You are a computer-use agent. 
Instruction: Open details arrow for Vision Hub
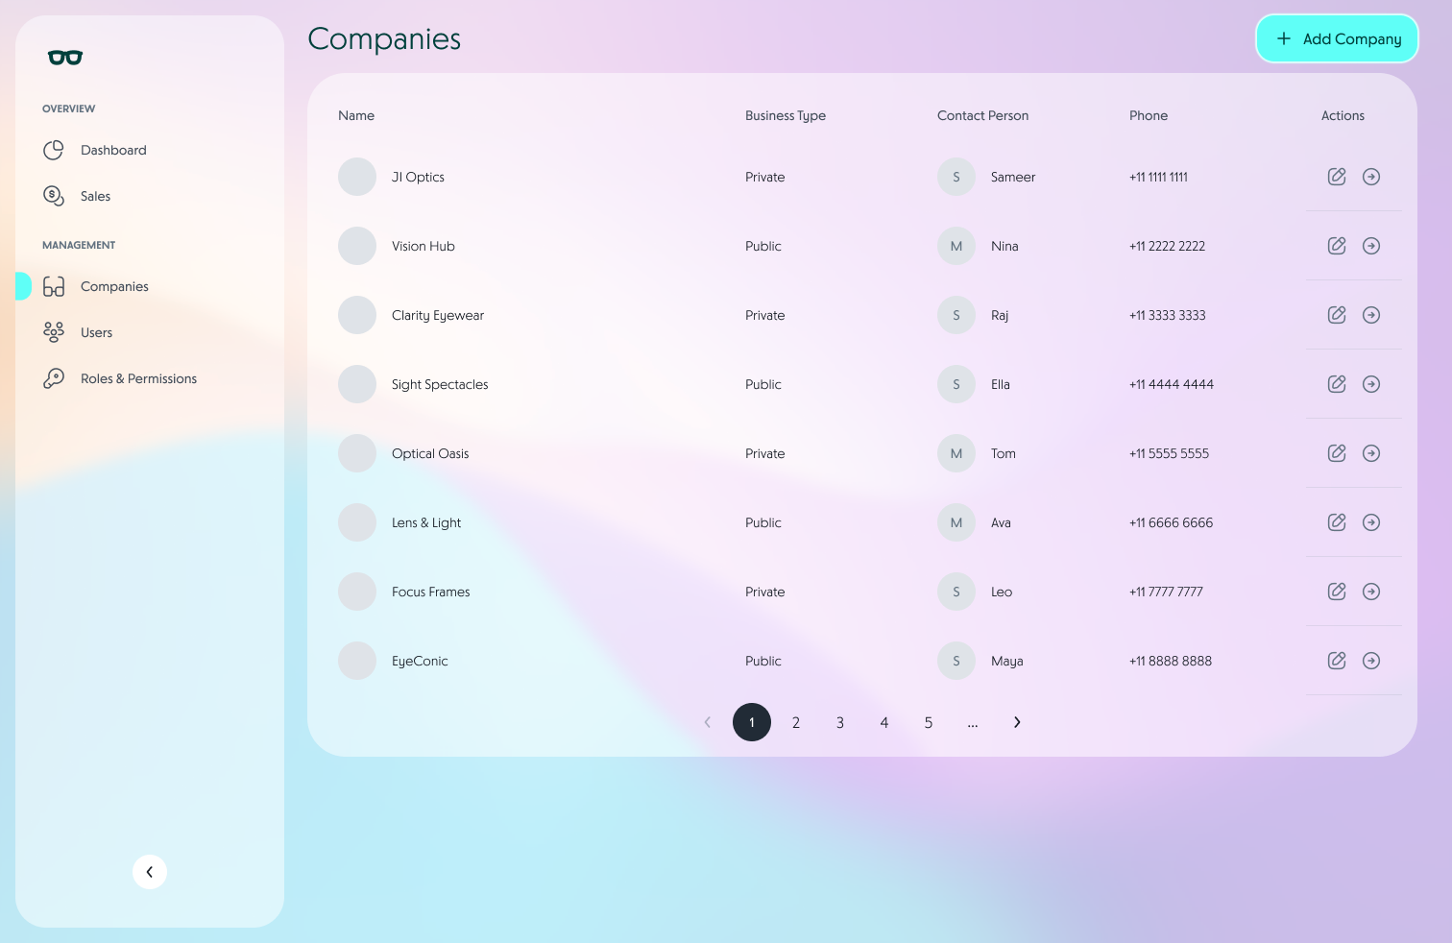1371,246
